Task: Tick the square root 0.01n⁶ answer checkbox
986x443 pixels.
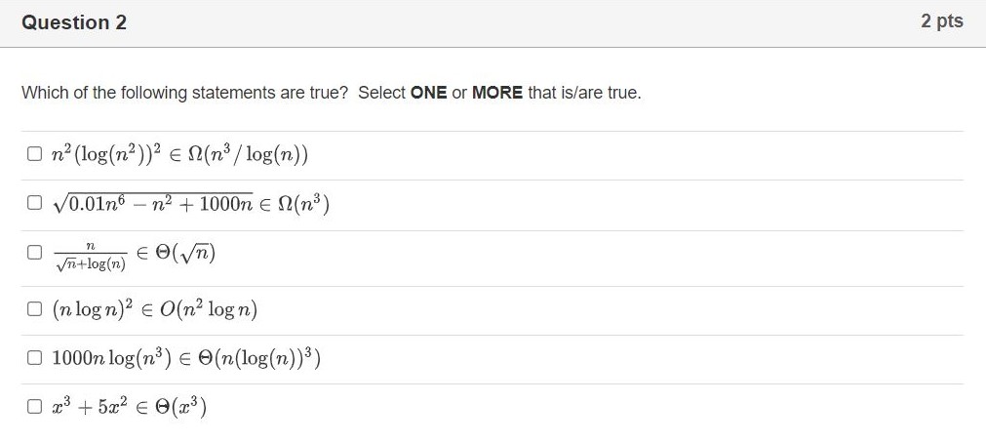Action: [x=34, y=203]
